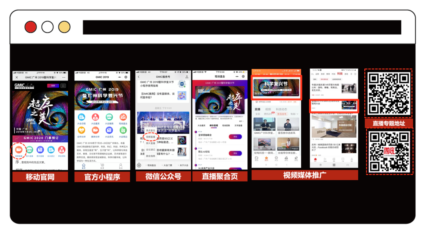Tap the heart 关注 icon in video app bottom bar
Viewport: 424px width, 237px height.
[276, 159]
